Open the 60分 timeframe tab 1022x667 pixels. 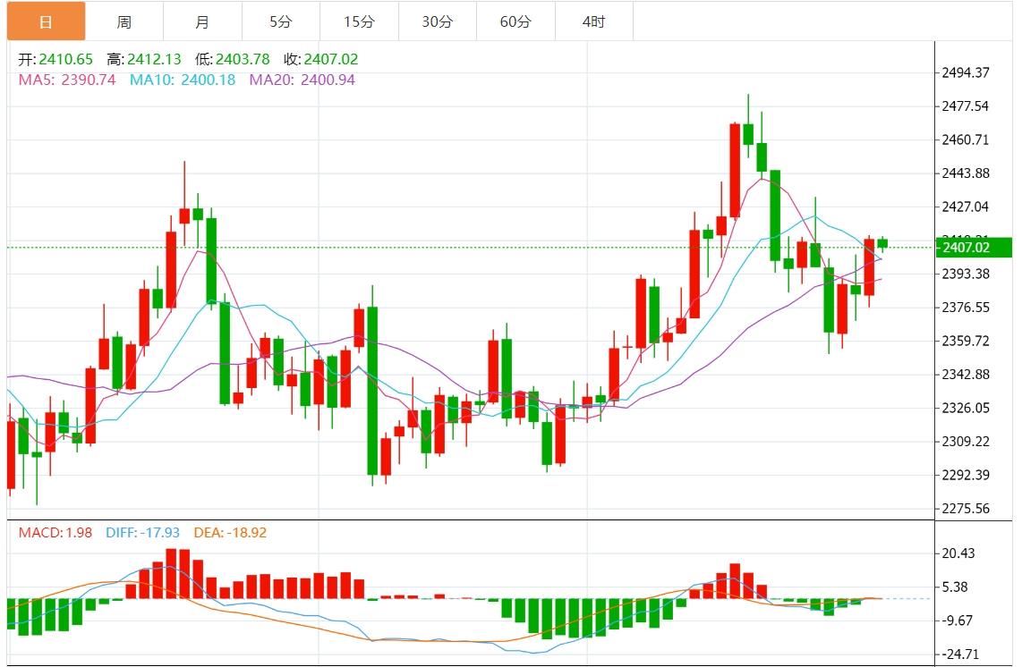tap(515, 21)
